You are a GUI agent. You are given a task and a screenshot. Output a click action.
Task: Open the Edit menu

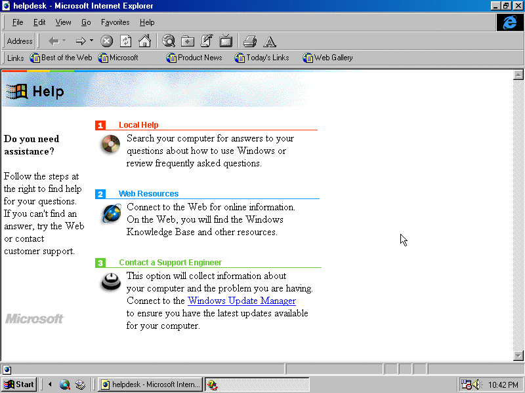tap(39, 22)
